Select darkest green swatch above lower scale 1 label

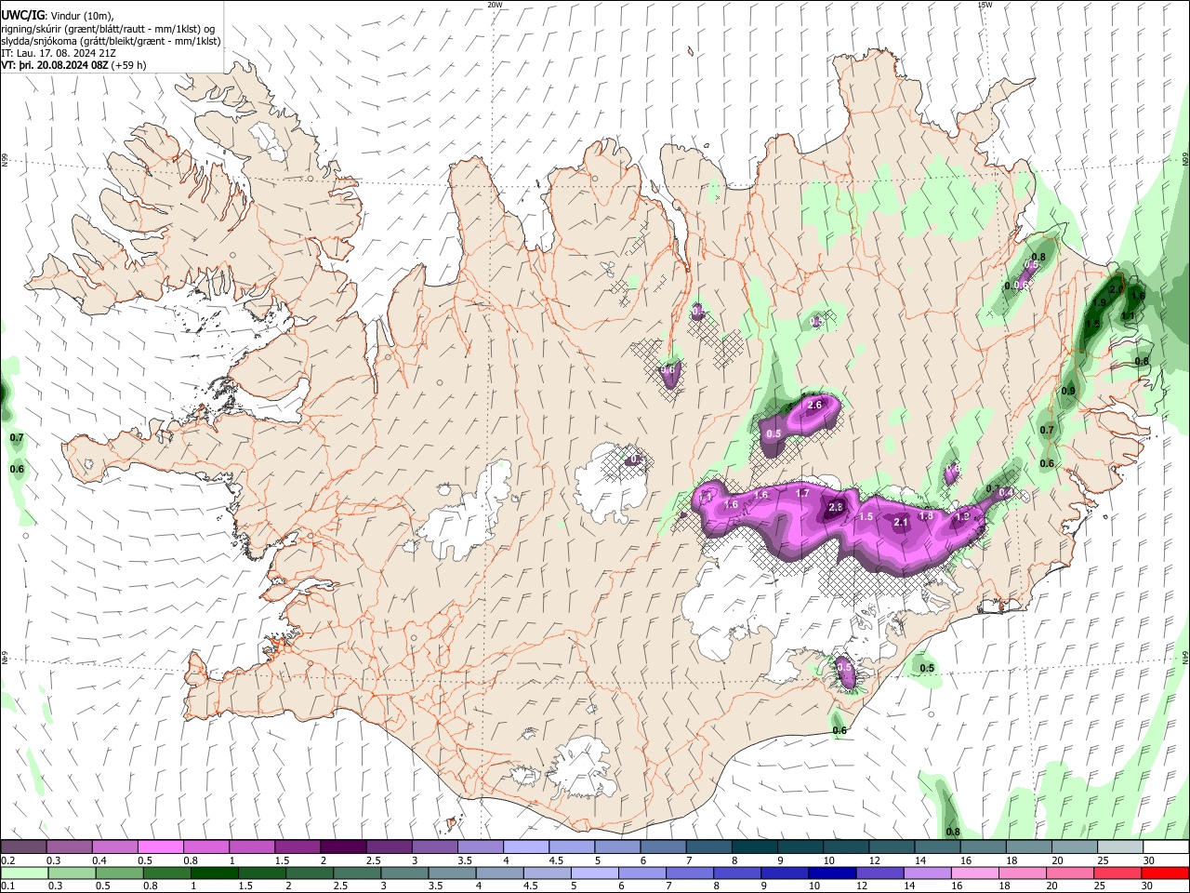tap(214, 873)
